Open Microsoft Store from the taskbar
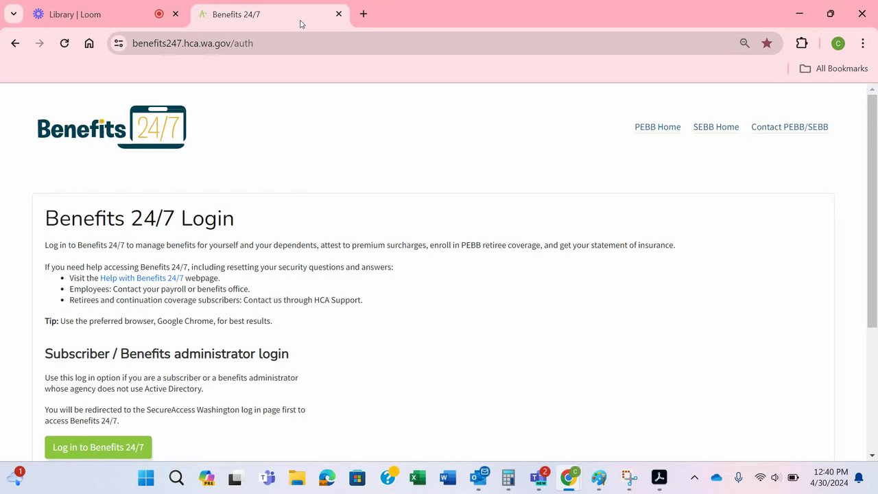Screen dimensions: 878x494 click(x=357, y=478)
